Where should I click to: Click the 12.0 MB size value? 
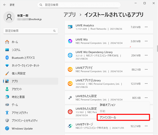coord(136,84)
